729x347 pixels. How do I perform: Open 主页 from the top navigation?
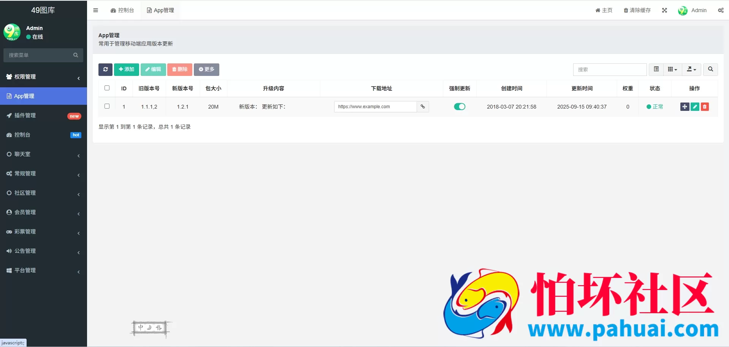604,10
